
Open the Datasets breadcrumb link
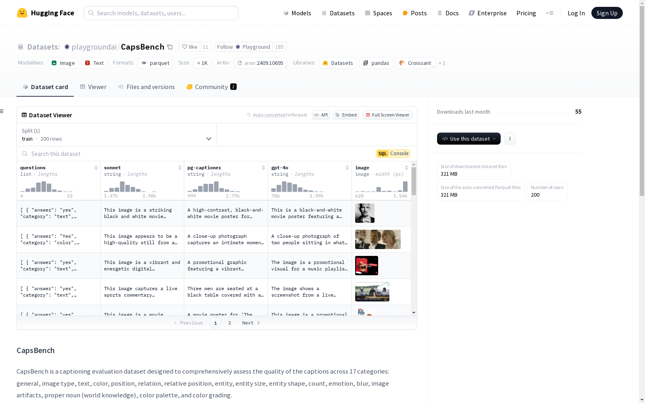[43, 47]
